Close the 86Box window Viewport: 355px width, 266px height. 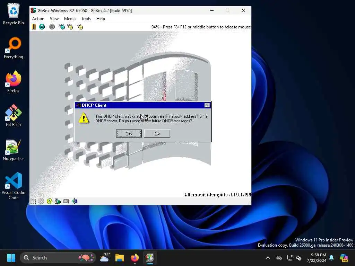(243, 10)
